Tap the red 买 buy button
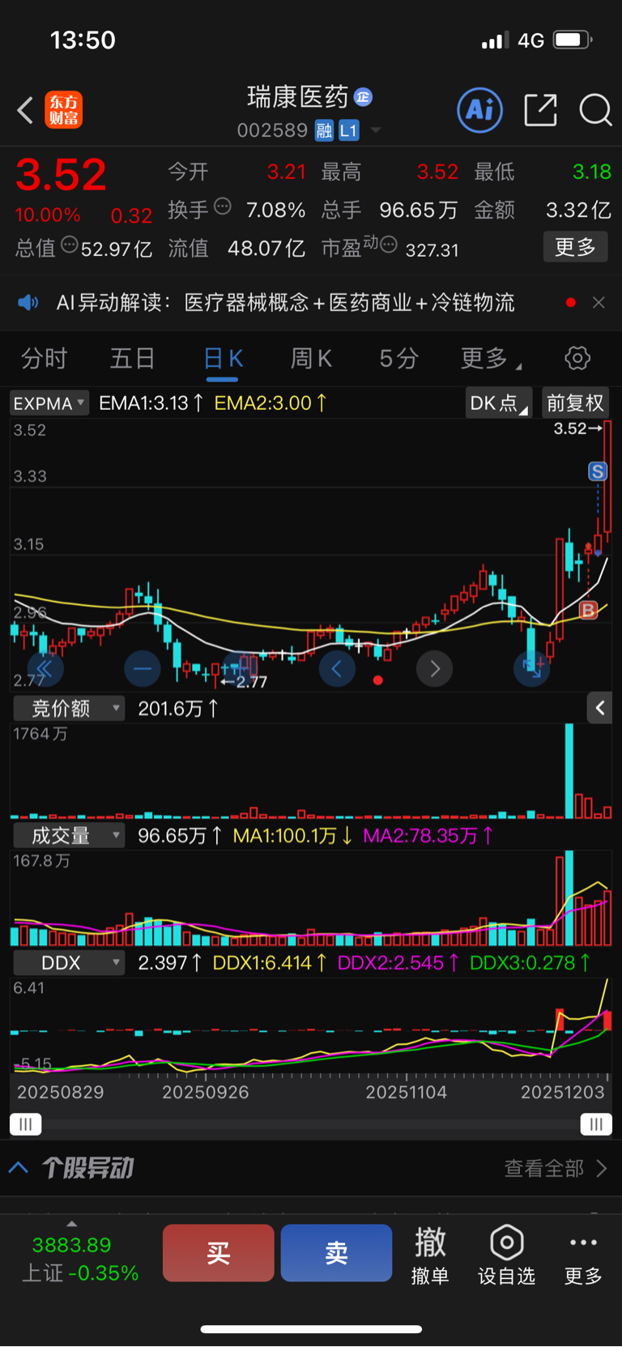 click(x=219, y=1253)
